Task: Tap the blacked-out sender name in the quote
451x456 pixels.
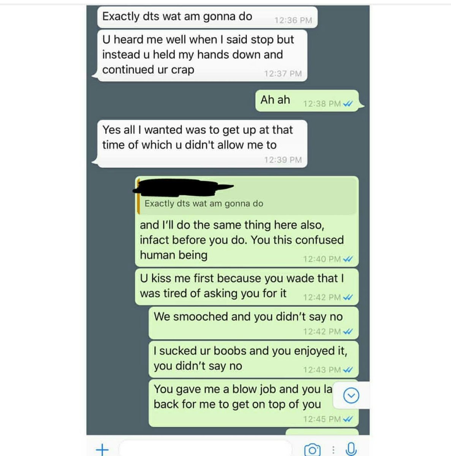Action: [x=182, y=187]
